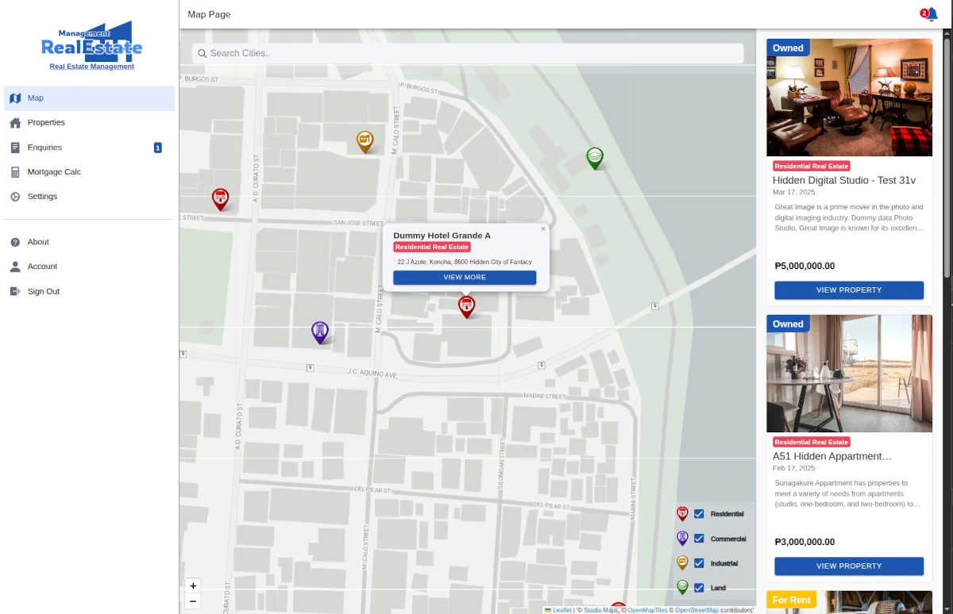Click the Commercial legend marker icon
Image resolution: width=953 pixels, height=614 pixels.
point(682,539)
